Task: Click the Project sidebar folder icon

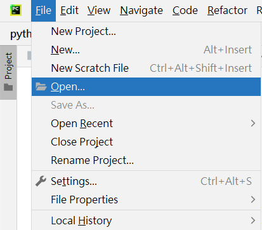Action: coord(8,87)
